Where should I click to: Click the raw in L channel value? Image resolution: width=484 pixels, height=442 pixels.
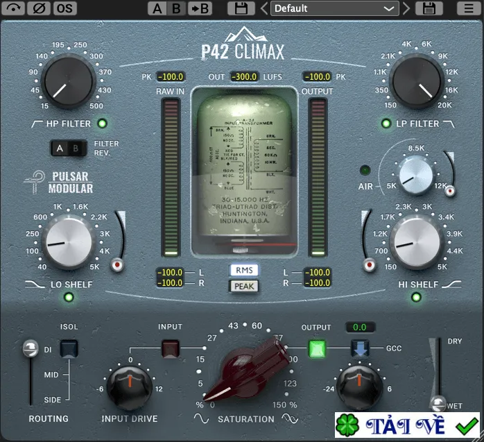(x=170, y=273)
